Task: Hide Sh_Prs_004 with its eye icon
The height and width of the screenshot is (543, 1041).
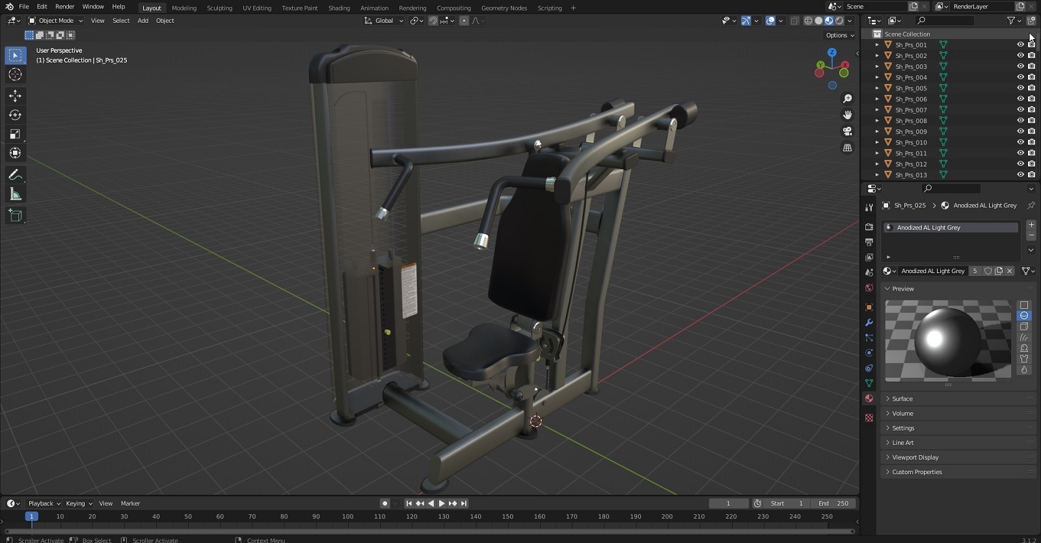Action: point(1020,77)
